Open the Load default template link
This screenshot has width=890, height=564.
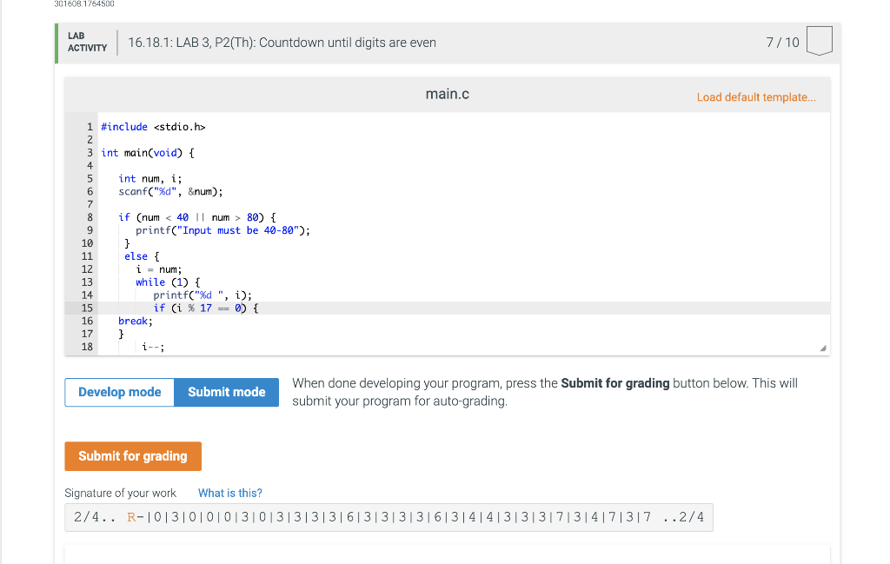tap(756, 97)
